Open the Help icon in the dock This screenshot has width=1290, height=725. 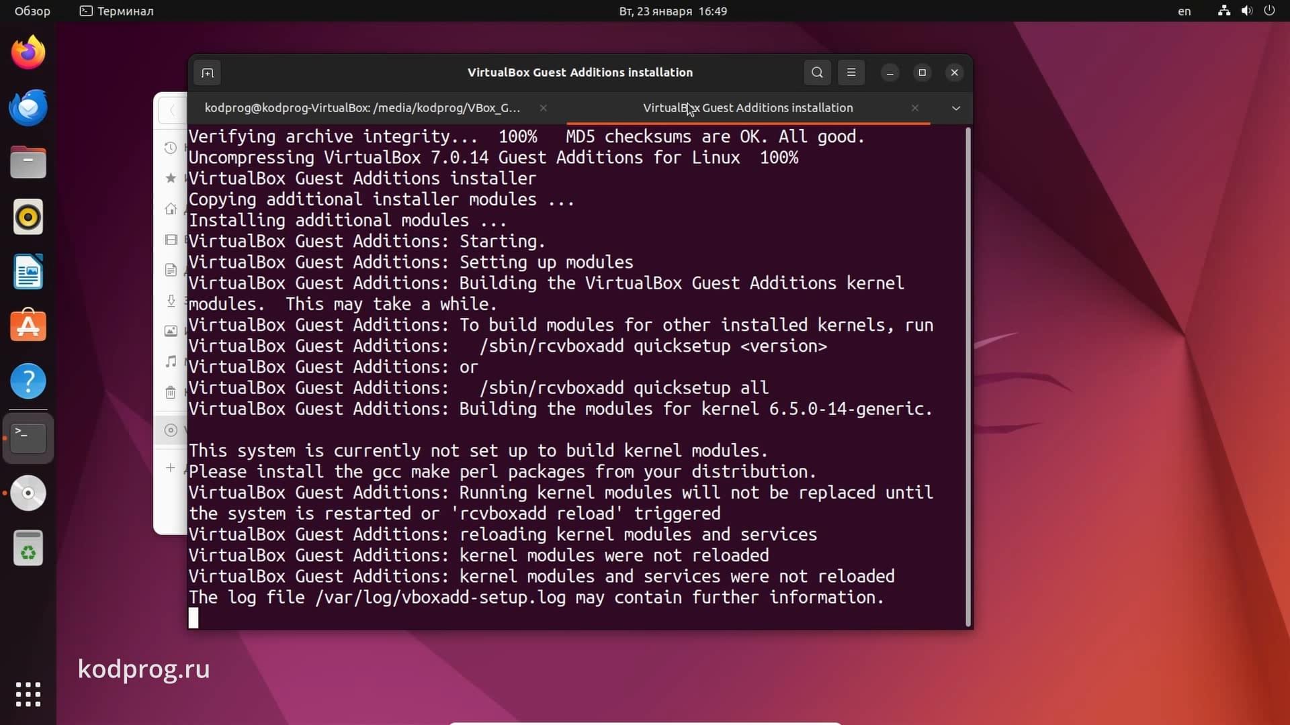pos(28,381)
